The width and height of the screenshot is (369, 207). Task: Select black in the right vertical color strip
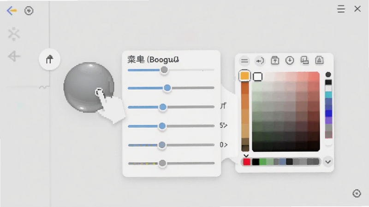coord(328,82)
